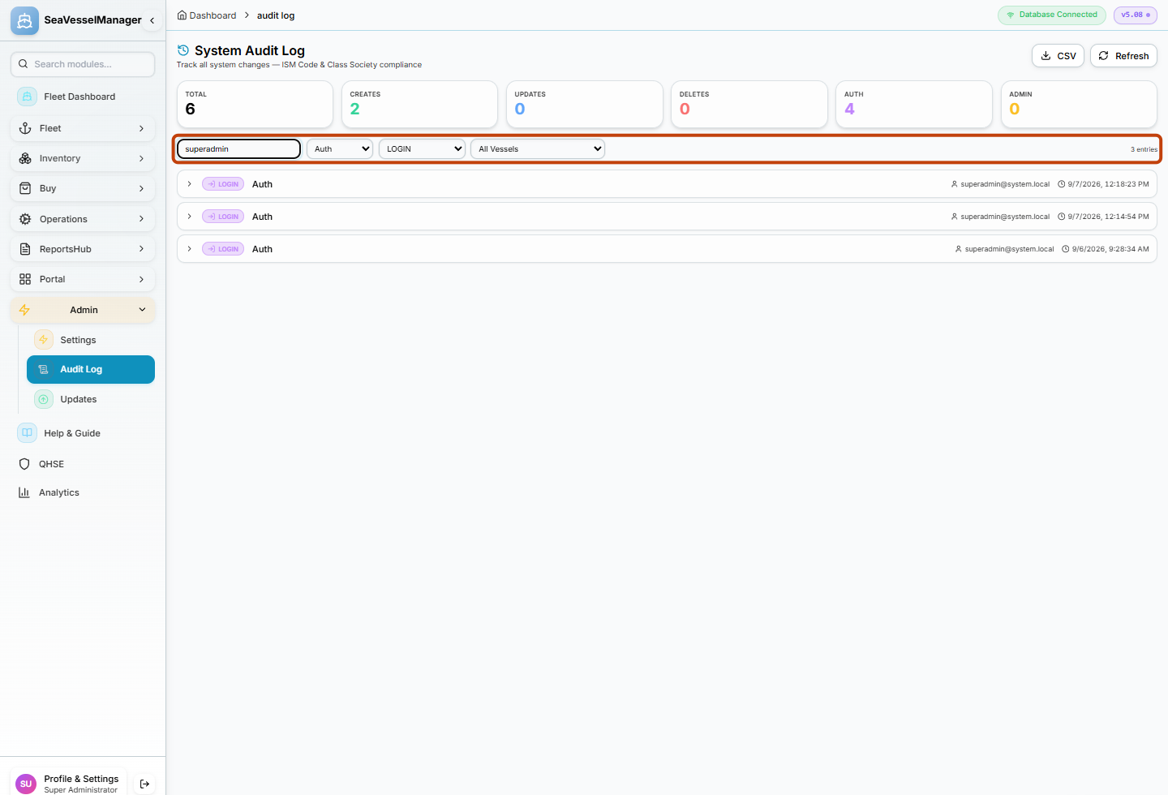Collapse sidebar using the chevron-left icon

click(x=152, y=20)
